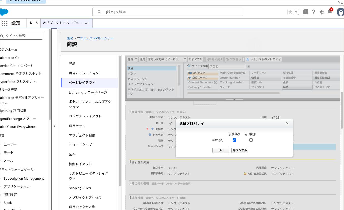Screen dimensions: 344x210
Task: Uncheck 参照のみ for 確度 (%)
Action: 234,140
